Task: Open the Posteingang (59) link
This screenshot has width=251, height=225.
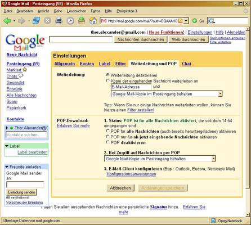Action: tap(23, 64)
